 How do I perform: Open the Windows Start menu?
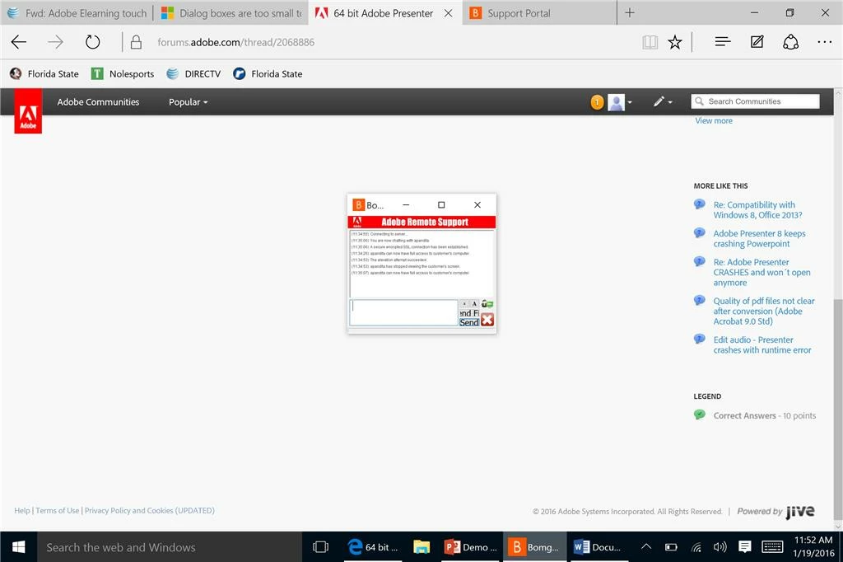point(18,547)
